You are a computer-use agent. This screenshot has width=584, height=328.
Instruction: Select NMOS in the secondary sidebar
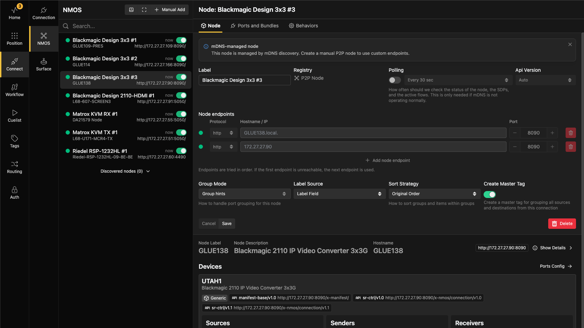tap(44, 39)
